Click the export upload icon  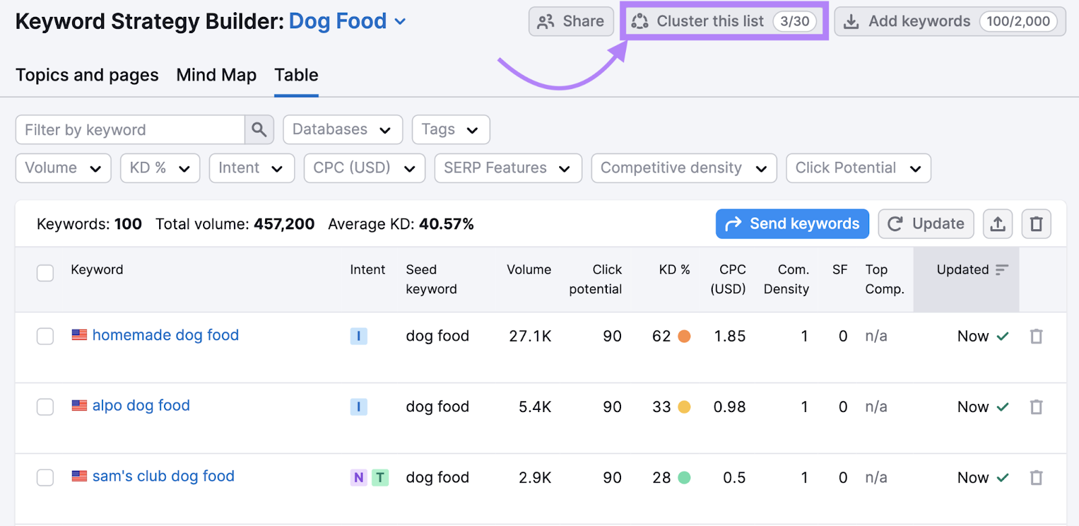[997, 224]
